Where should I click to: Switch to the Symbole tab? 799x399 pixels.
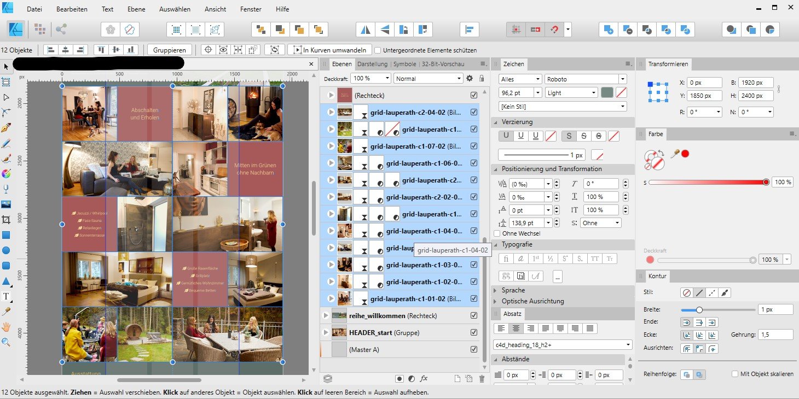tap(404, 64)
